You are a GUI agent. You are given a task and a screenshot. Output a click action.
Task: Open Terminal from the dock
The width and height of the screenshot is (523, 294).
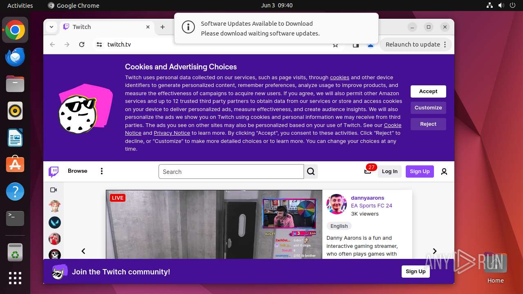click(x=15, y=218)
